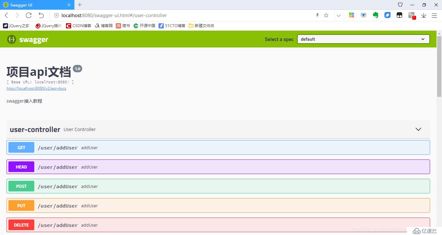Click the user-controller heading
Viewport: 442px width, 235px height.
(35, 129)
